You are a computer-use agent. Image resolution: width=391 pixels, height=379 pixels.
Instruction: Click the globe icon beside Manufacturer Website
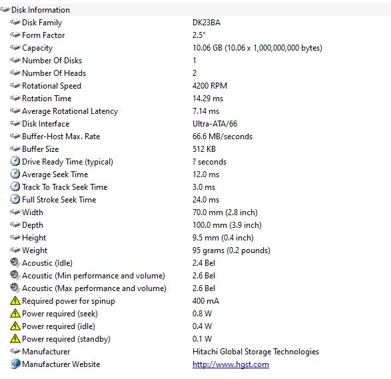(x=15, y=364)
